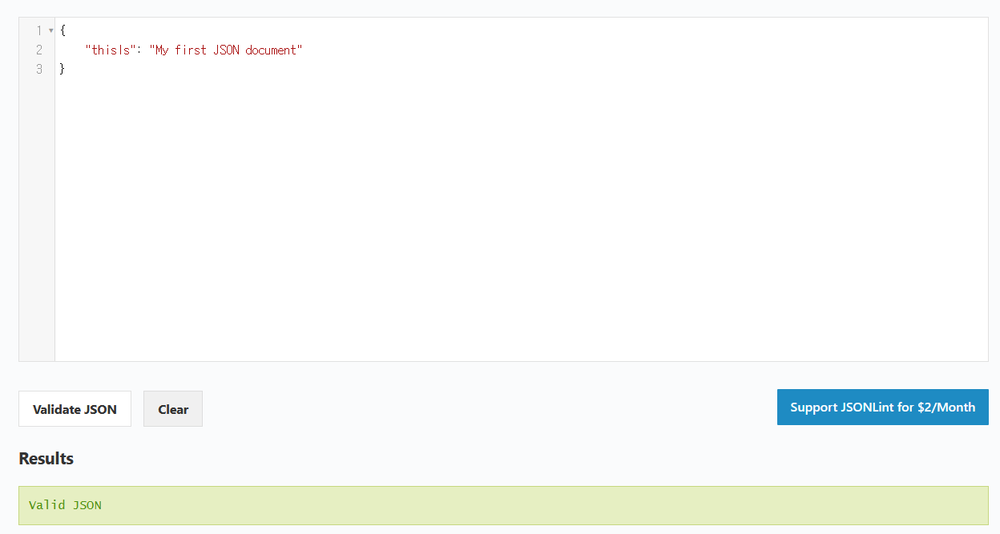Click the Results heading
Screen dimensions: 1000x534
pos(46,459)
